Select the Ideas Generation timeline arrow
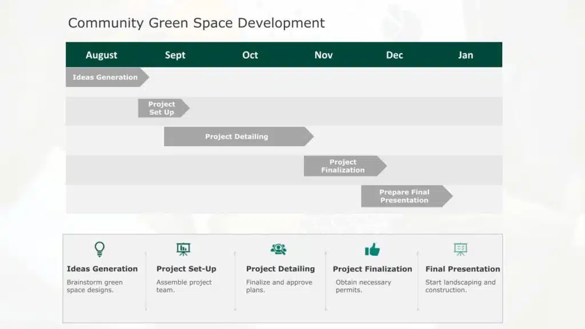This screenshot has height=329, width=585. (106, 77)
